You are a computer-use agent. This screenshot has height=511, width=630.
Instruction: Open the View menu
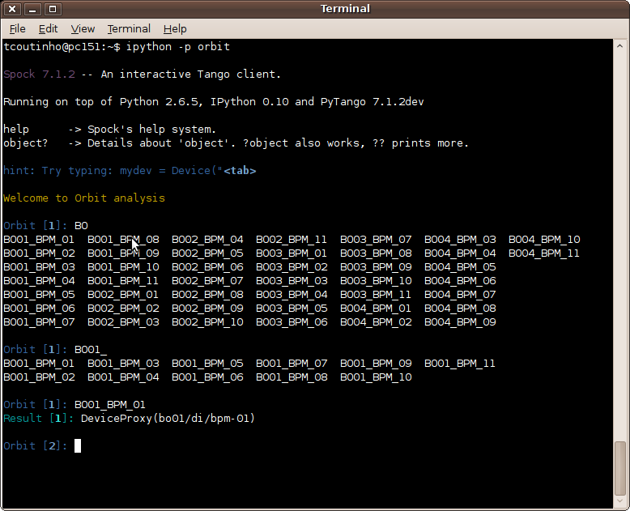(83, 28)
